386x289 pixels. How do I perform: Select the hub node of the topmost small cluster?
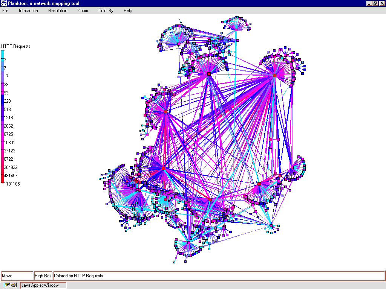point(236,29)
